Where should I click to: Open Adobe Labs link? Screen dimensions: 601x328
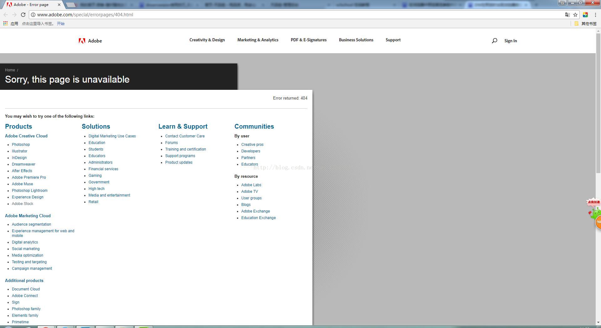click(251, 185)
